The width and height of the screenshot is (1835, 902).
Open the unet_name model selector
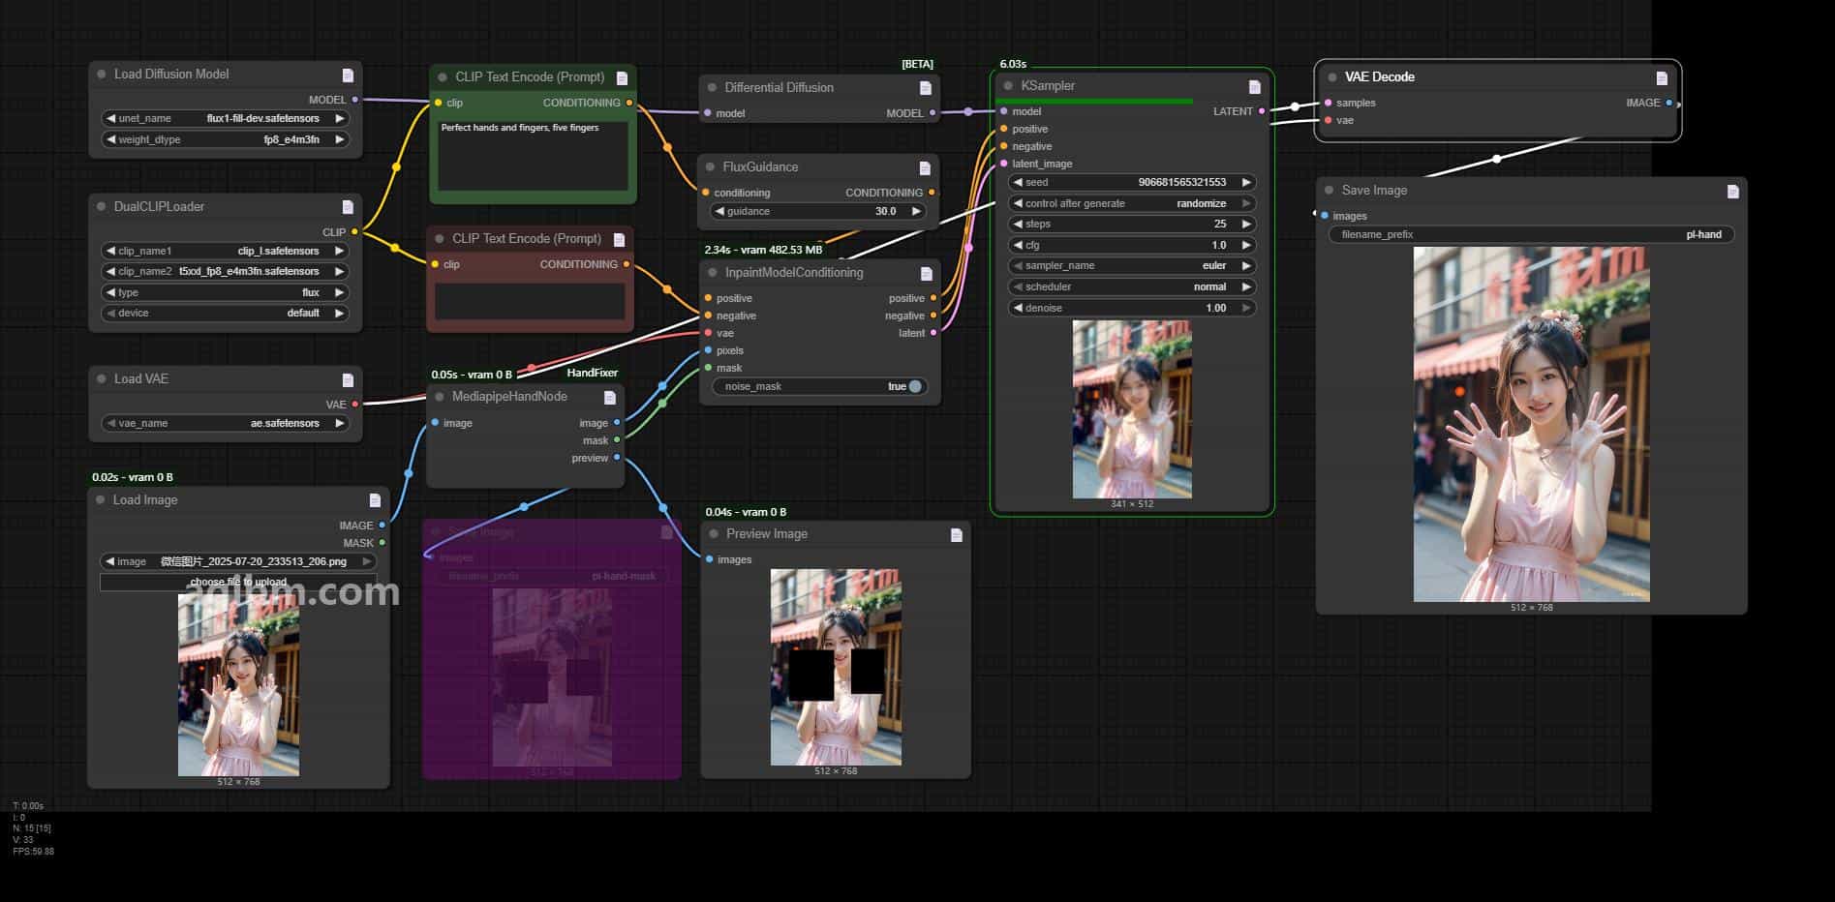coord(225,118)
